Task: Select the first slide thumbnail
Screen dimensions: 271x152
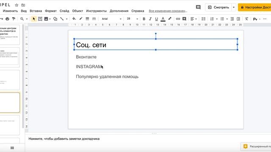Action: (10, 35)
